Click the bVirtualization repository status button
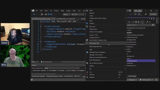Image resolution: width=160 pixels, height=90 pixels. (146, 80)
